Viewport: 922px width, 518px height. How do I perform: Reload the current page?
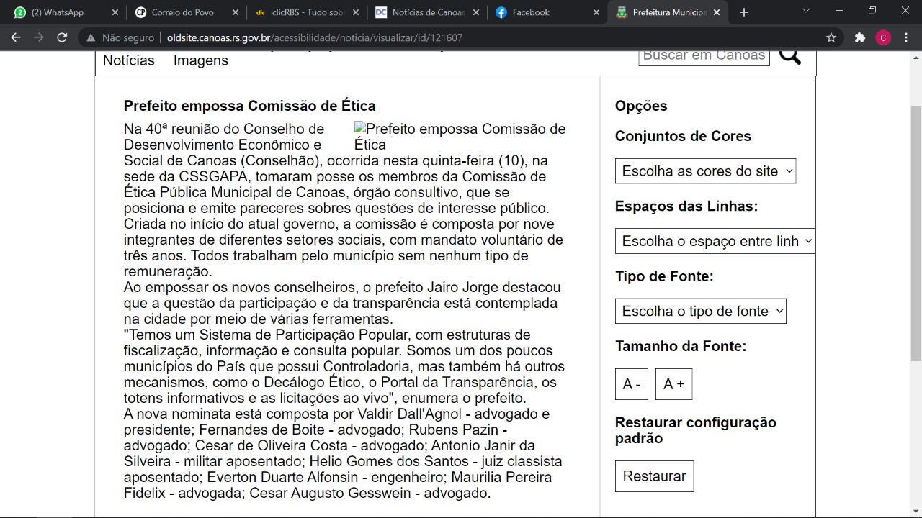(62, 37)
